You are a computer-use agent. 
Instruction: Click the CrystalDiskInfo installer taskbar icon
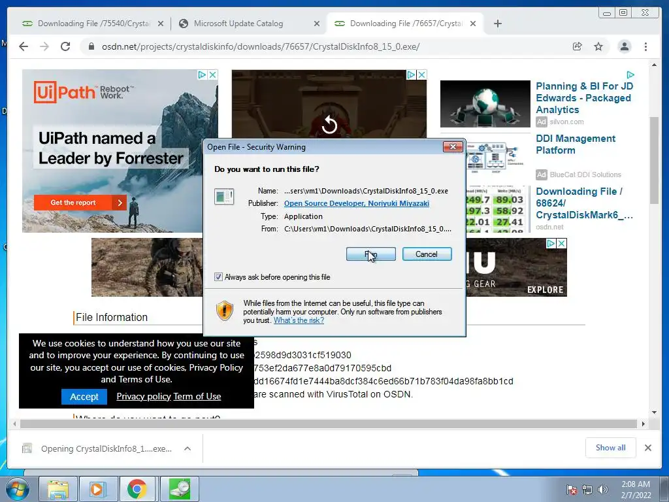click(x=179, y=489)
